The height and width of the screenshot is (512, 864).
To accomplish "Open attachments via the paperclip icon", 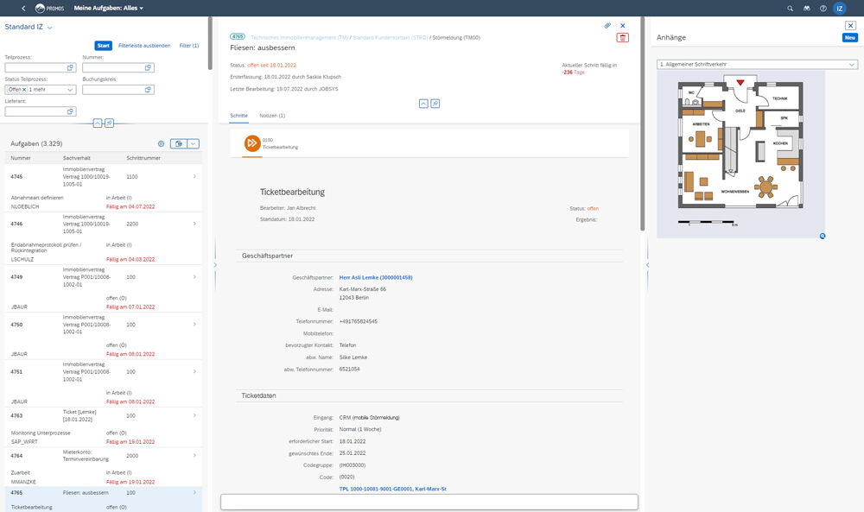I will coord(607,25).
